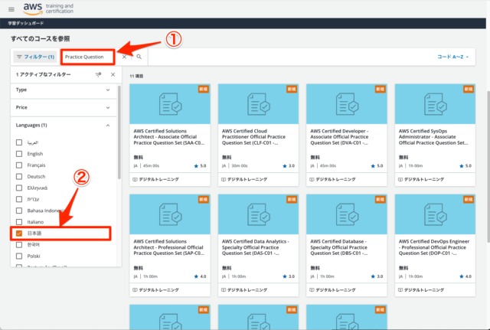Close the active filters panel

click(113, 75)
